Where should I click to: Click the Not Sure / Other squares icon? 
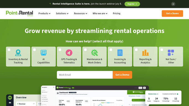coord(171,53)
